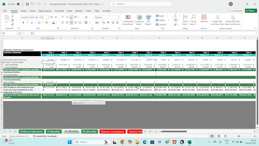This screenshot has height=146, width=259.
Task: Apply yellow fill color to cell
Action: click(x=46, y=22)
